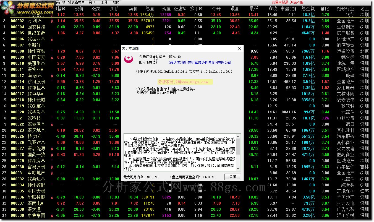Click the R margin marker beside 中集集团
The width and height of the screenshot is (374, 222).
coord(52,216)
